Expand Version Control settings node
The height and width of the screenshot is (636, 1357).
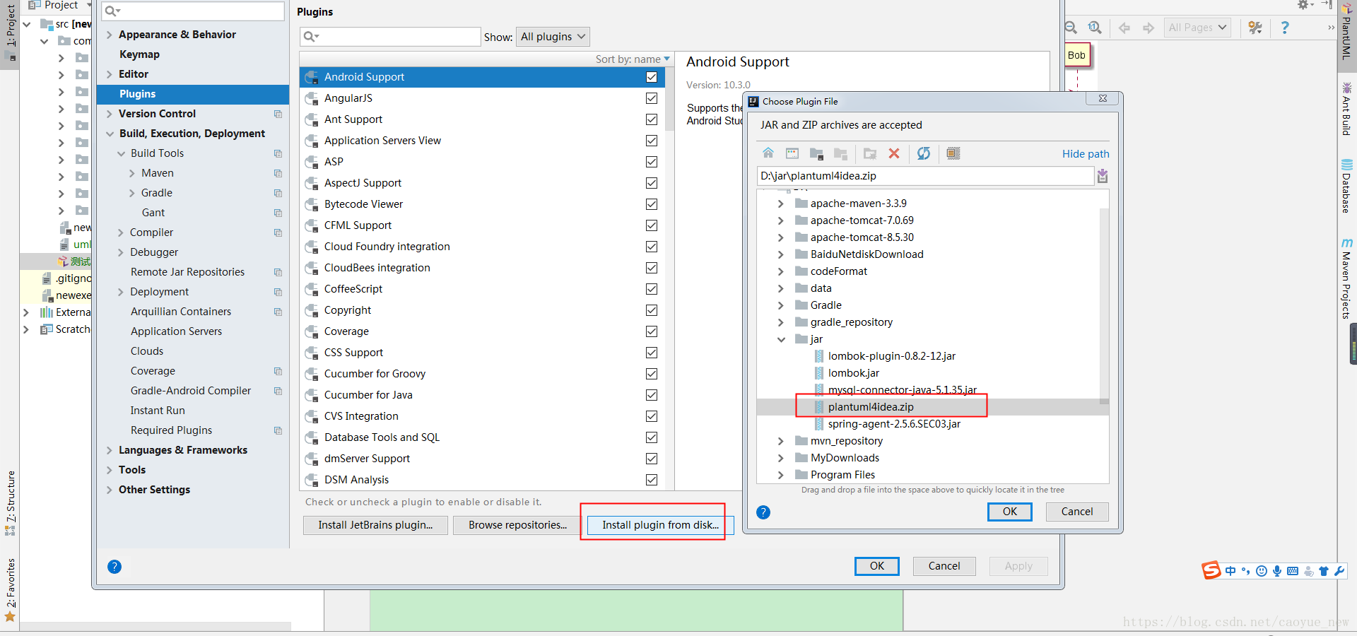point(109,114)
